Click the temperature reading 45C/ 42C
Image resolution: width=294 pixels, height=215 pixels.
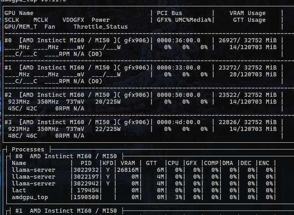tap(23, 109)
